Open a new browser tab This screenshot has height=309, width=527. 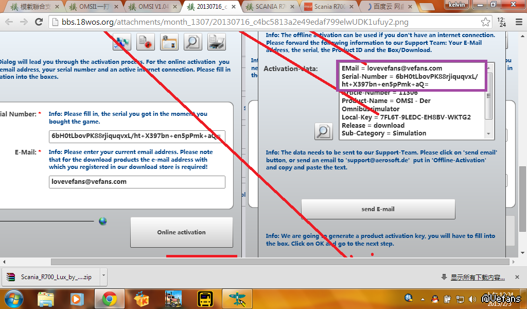point(427,7)
